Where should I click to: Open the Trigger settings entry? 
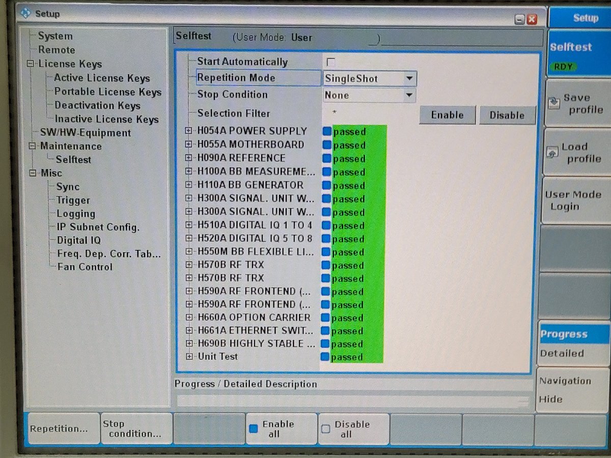[x=73, y=201]
